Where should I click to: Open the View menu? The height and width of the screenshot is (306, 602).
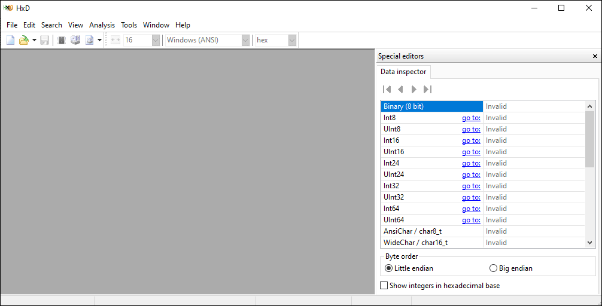point(75,25)
